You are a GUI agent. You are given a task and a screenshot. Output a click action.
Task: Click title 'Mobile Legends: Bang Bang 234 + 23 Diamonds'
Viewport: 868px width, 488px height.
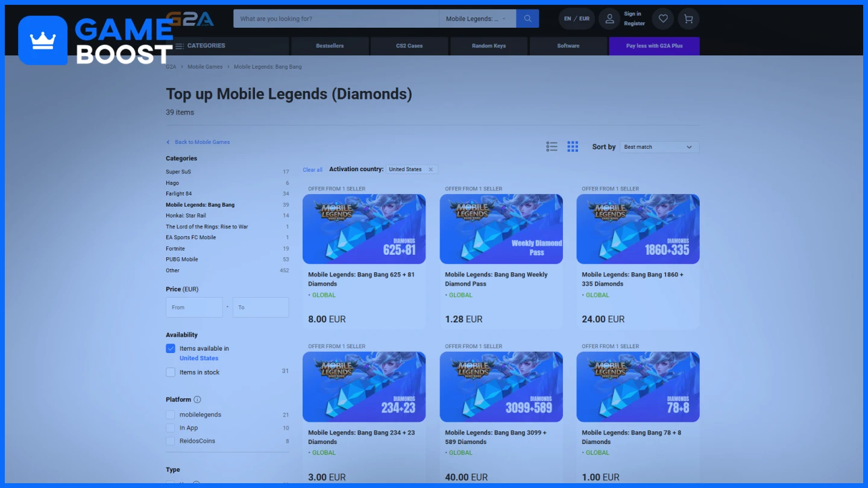tap(362, 437)
